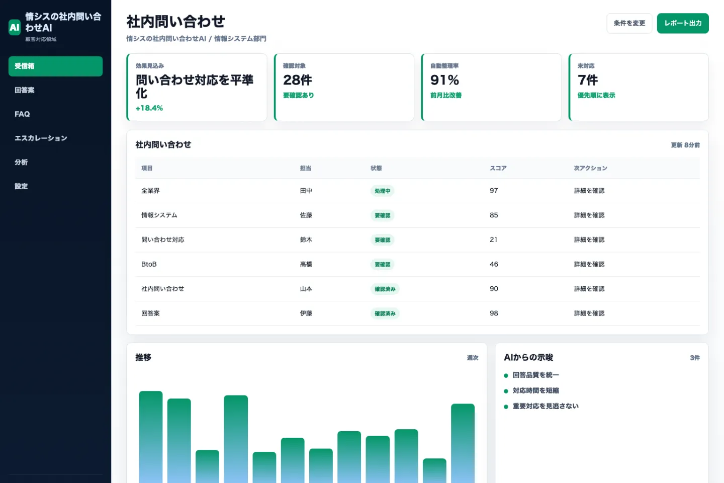Select the 未対応 7件 card
This screenshot has height=483, width=724.
point(639,87)
